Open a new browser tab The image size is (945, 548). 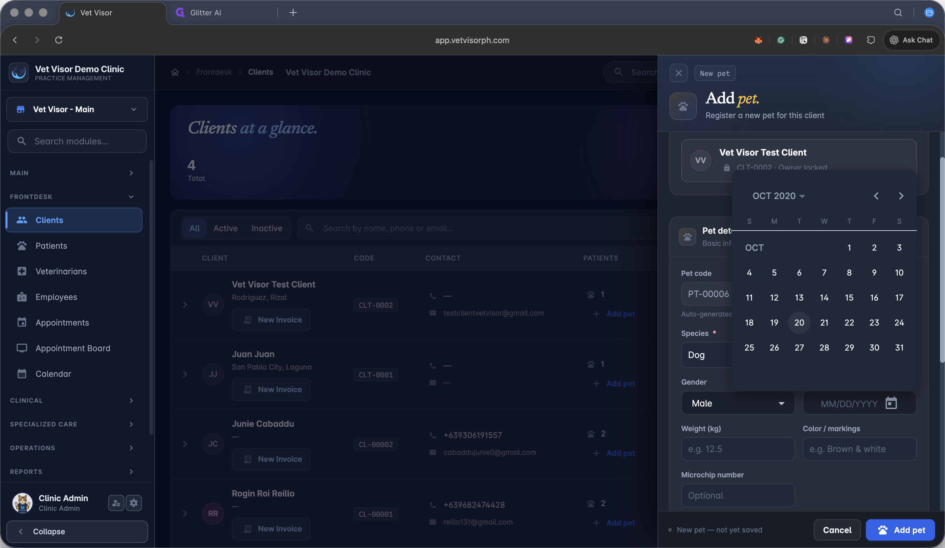tap(293, 13)
